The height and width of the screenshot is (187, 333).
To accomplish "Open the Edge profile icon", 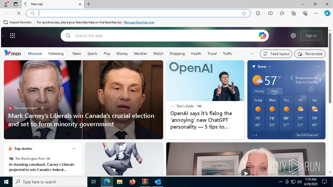I will point(5,4).
